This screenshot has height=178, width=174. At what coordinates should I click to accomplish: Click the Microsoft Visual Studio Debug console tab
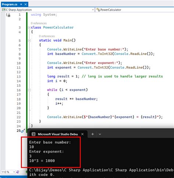58,134
